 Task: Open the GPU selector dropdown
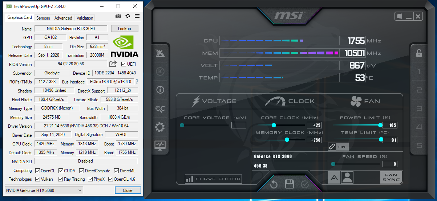(x=44, y=190)
